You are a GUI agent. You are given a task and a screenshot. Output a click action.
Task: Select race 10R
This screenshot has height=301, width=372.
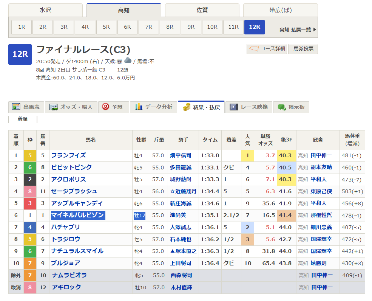[212, 27]
